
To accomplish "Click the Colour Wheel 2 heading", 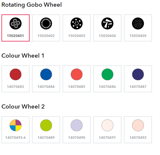I will pyautogui.click(x=23, y=107).
